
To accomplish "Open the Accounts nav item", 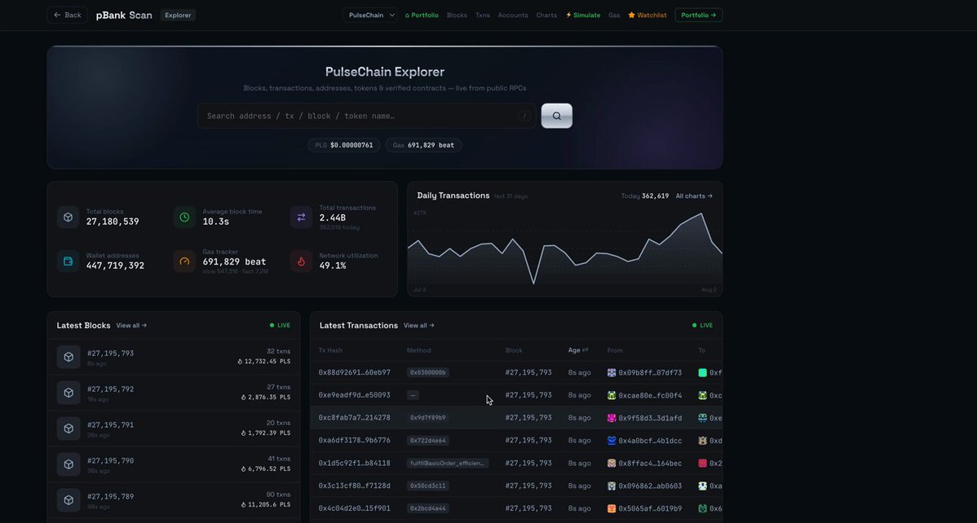I will 513,15.
